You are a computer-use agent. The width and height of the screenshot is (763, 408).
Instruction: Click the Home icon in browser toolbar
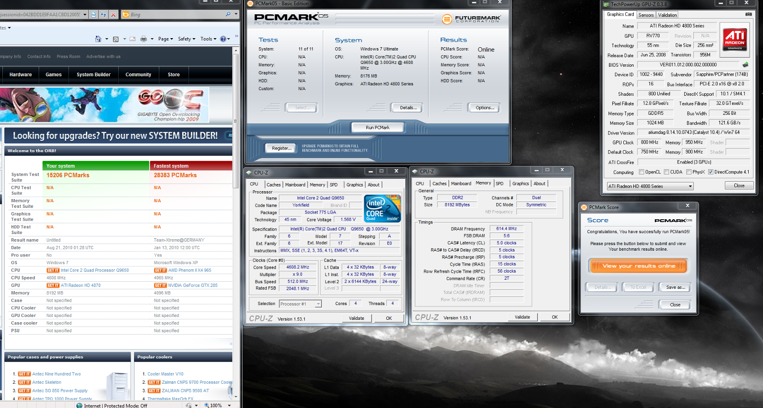(98, 39)
